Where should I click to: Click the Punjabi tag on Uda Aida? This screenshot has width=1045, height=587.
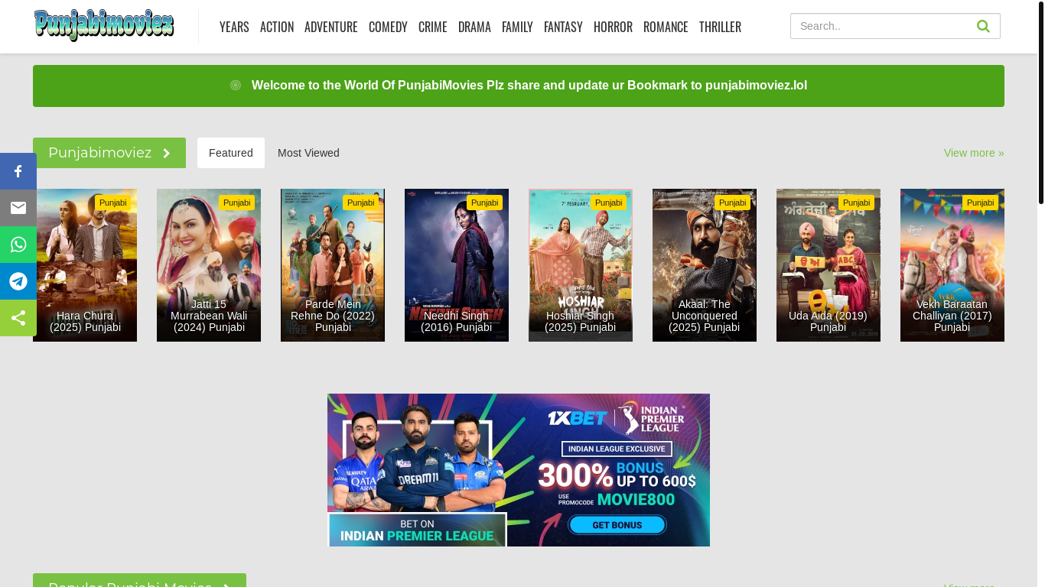click(x=857, y=203)
